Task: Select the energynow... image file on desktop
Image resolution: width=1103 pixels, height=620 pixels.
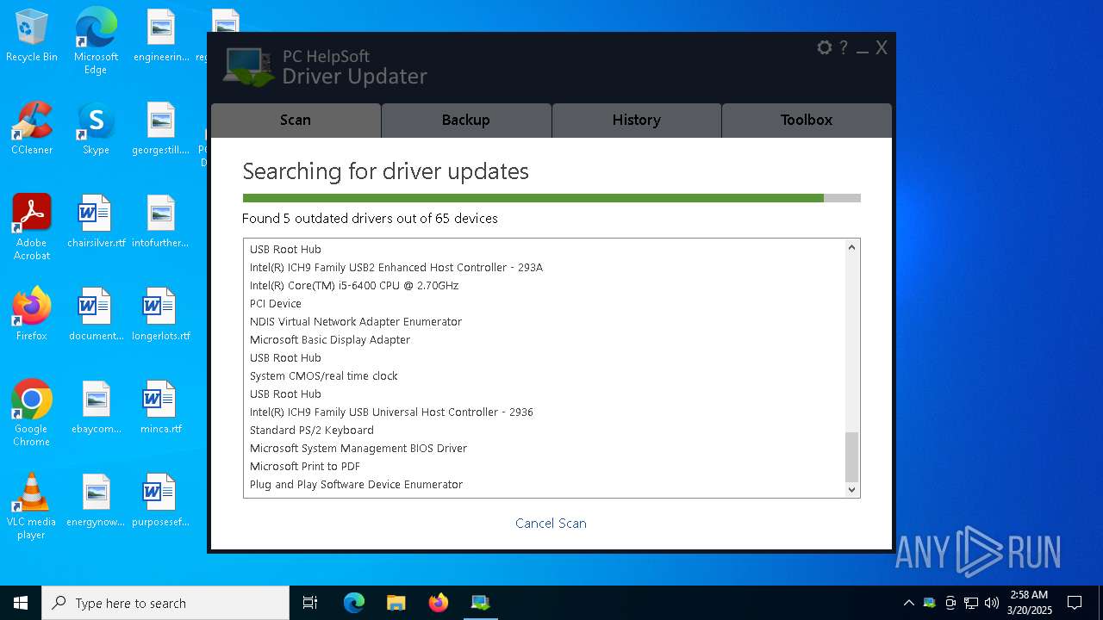Action: 96,501
